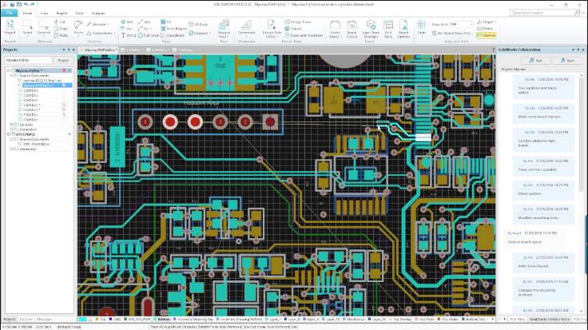This screenshot has width=588, height=330.
Task: Open the Unroute dropdown
Action: tap(98, 25)
